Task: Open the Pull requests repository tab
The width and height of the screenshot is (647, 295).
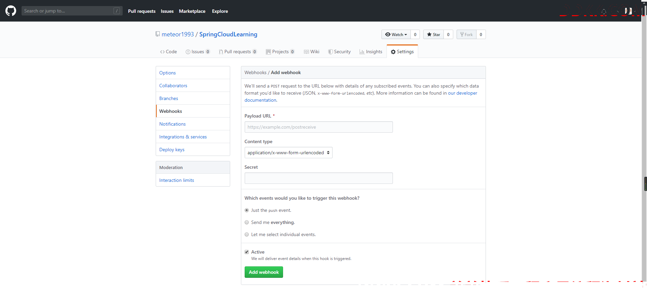Action: (238, 52)
